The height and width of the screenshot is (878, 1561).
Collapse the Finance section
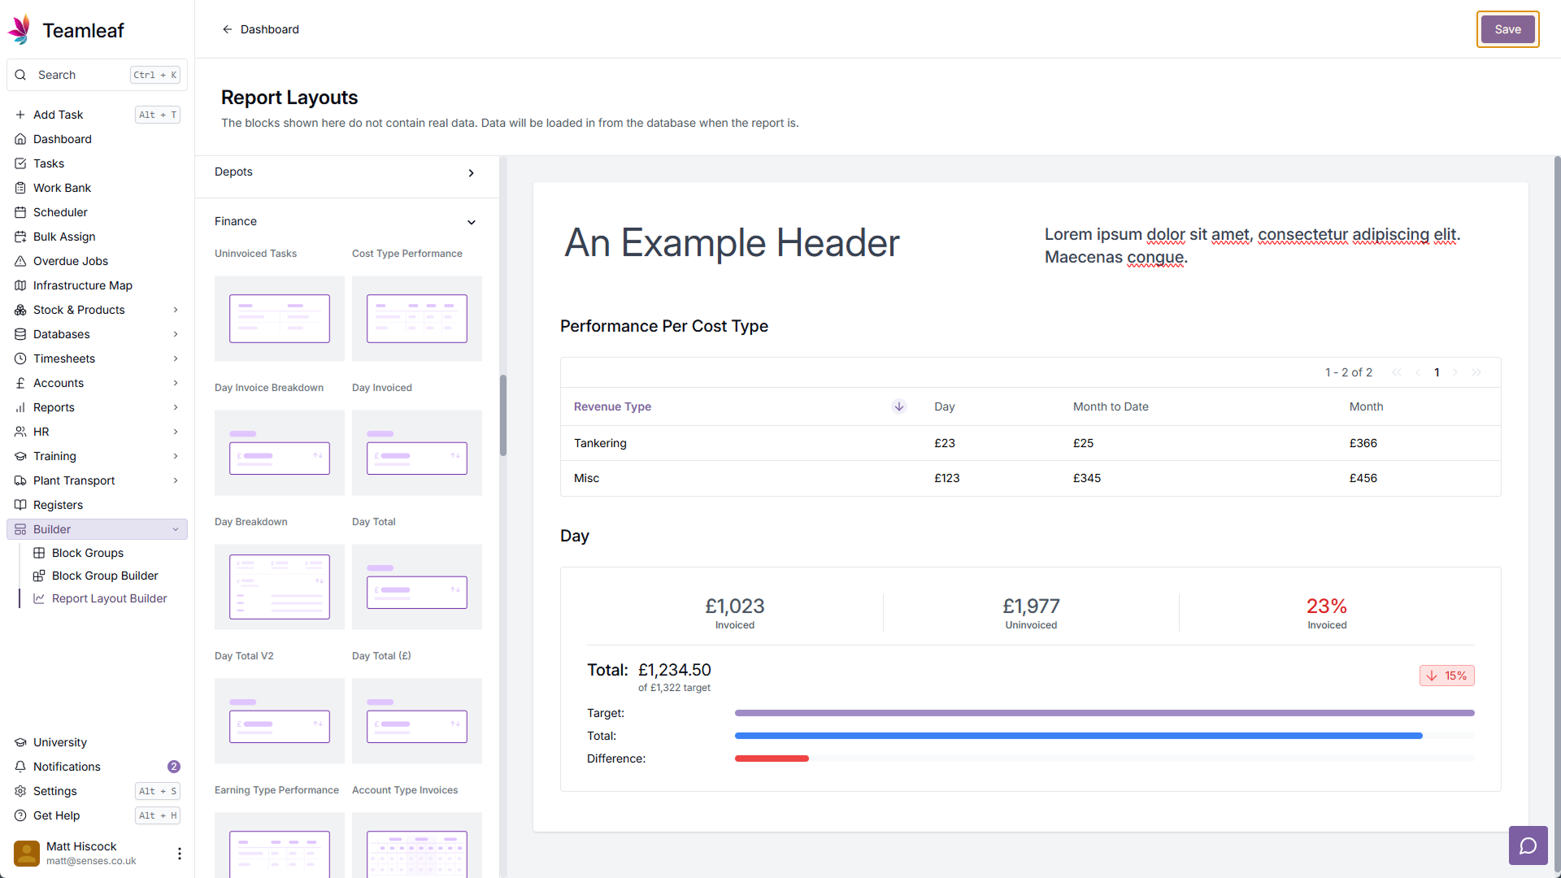point(471,222)
